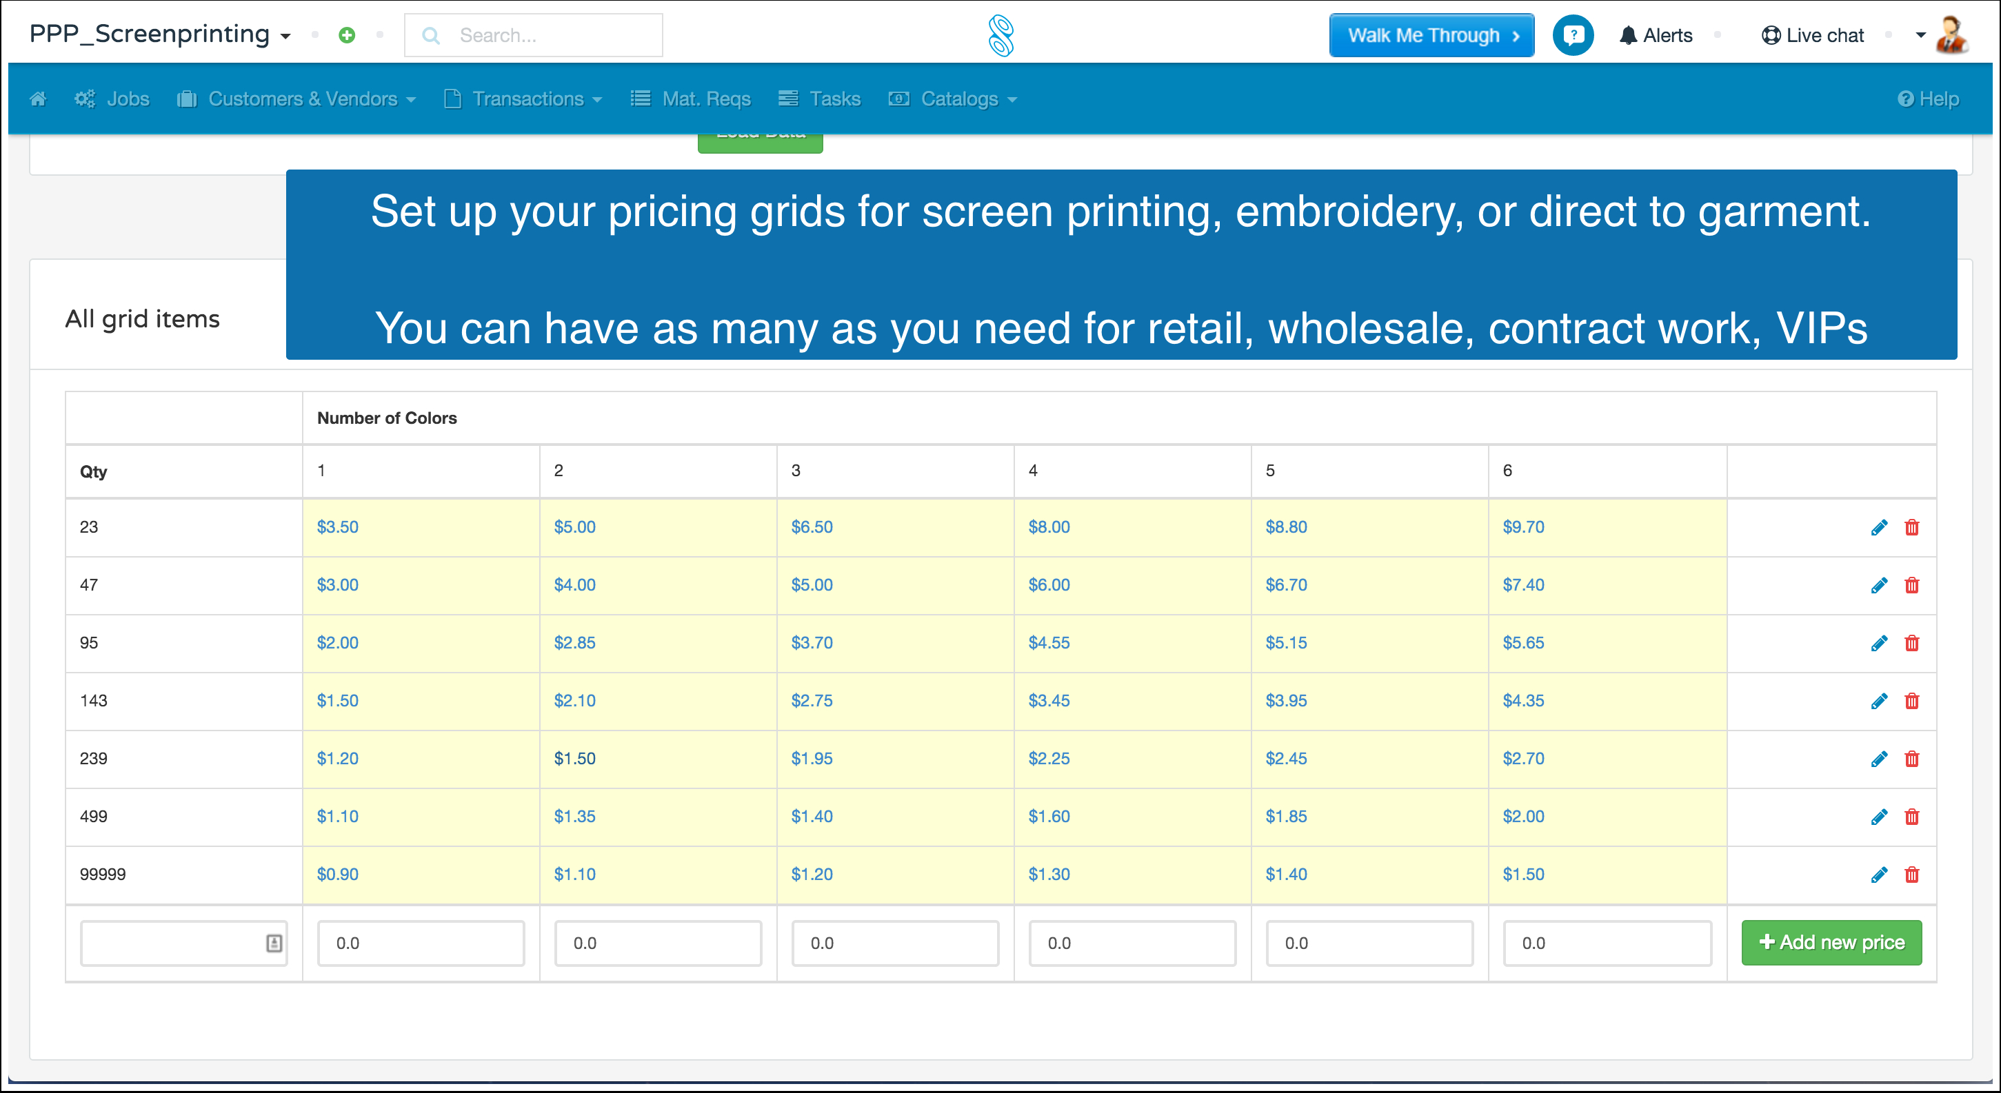This screenshot has height=1093, width=2001.
Task: Open the blue help chat bubble icon
Action: coord(1573,35)
